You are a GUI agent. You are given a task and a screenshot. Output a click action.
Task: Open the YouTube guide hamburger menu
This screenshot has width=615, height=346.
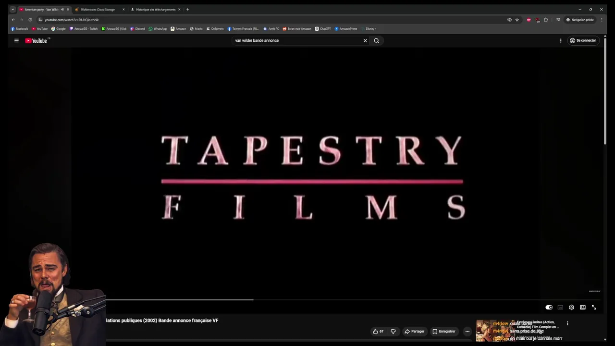[16, 41]
